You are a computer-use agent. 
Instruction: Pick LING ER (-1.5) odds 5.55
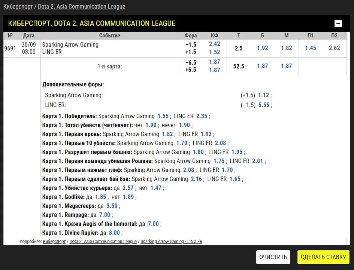pyautogui.click(x=264, y=105)
